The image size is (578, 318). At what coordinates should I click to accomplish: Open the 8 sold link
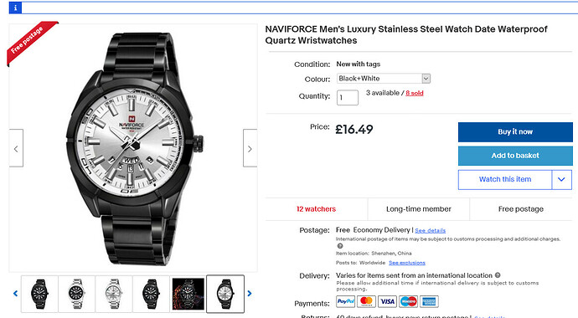click(x=415, y=93)
